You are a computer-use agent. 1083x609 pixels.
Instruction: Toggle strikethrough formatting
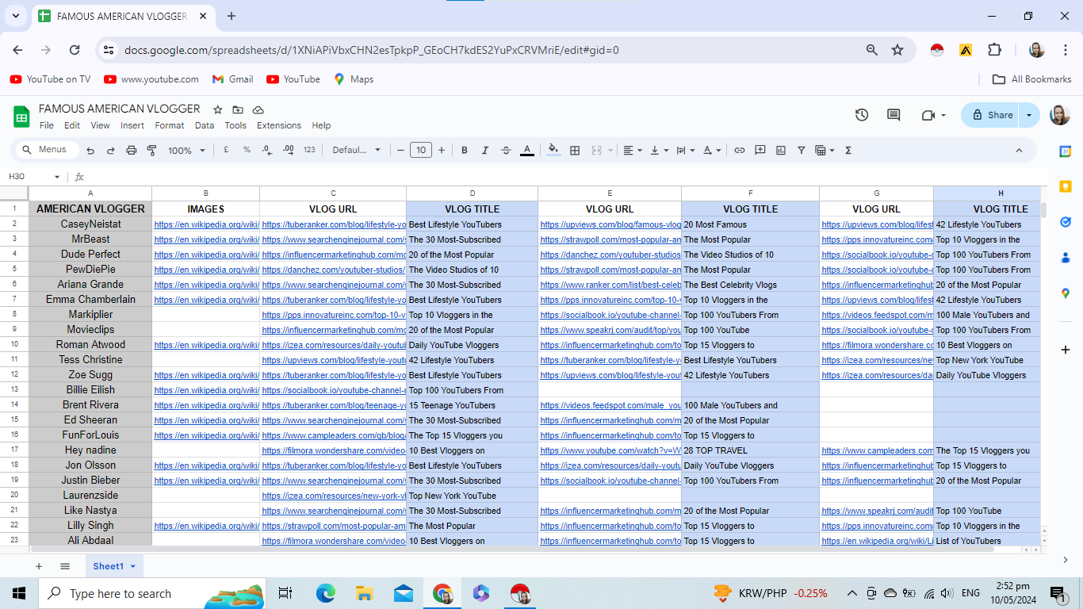(506, 150)
